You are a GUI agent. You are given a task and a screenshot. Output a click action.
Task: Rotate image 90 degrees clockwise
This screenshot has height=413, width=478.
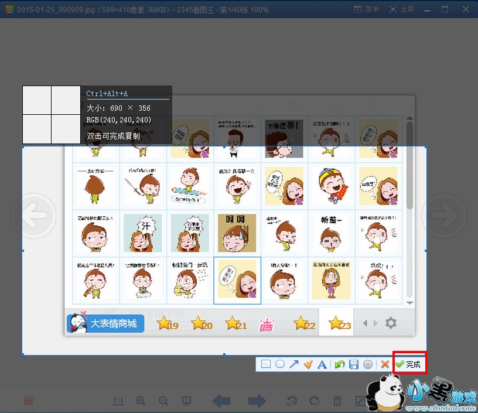tap(315, 401)
